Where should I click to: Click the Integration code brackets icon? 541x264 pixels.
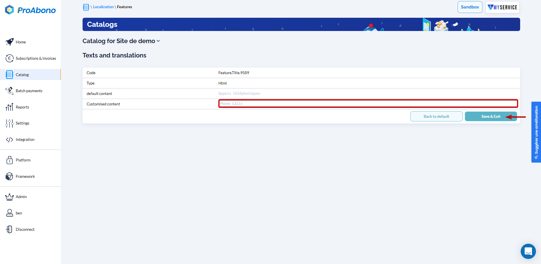pos(9,139)
